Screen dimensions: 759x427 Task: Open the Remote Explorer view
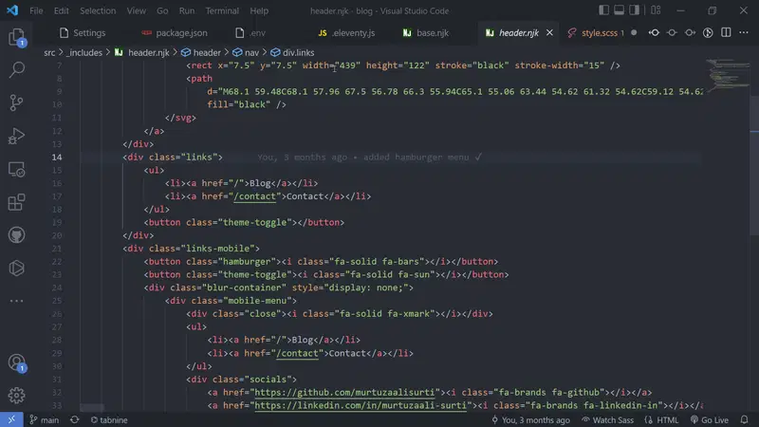(16, 170)
